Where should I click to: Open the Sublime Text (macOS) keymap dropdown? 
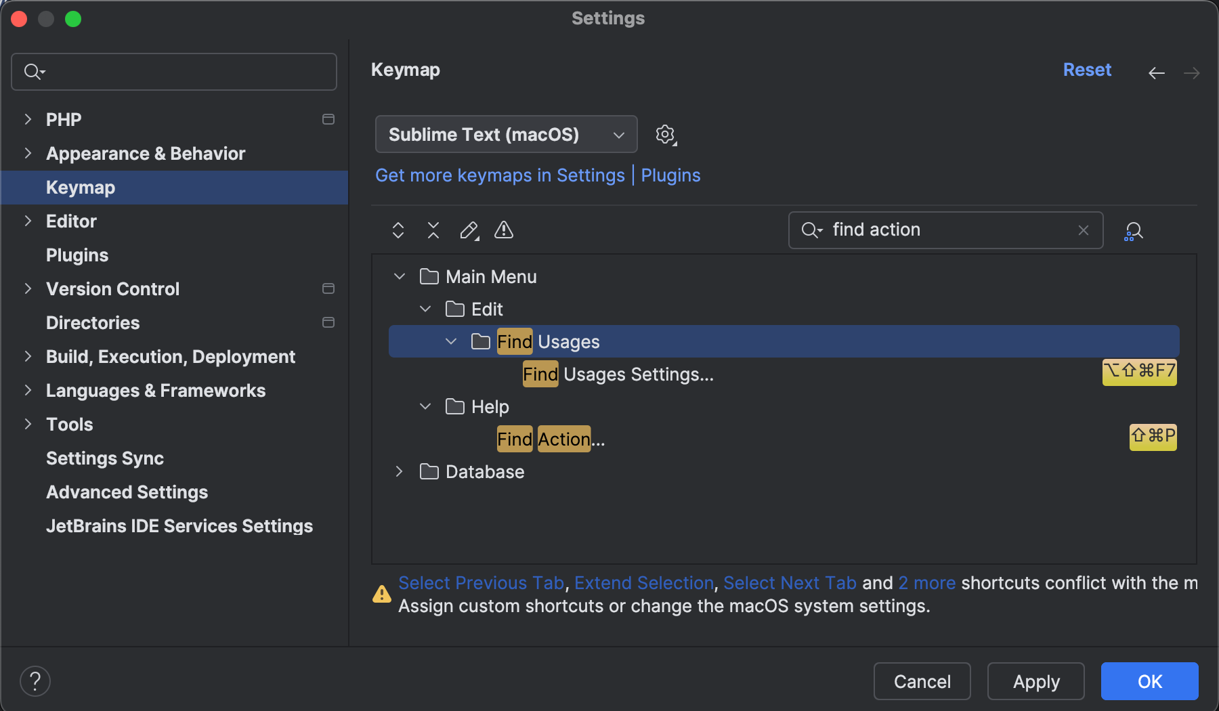pyautogui.click(x=506, y=134)
